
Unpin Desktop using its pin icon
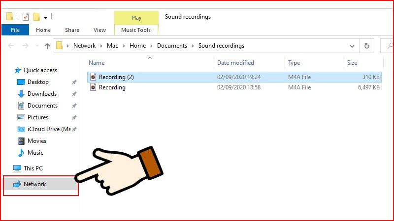(x=74, y=82)
